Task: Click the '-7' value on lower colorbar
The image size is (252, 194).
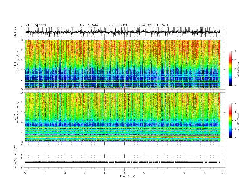Action: point(234,138)
